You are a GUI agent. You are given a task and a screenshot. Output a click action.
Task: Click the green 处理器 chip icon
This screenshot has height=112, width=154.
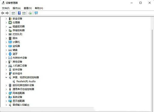point(10,23)
